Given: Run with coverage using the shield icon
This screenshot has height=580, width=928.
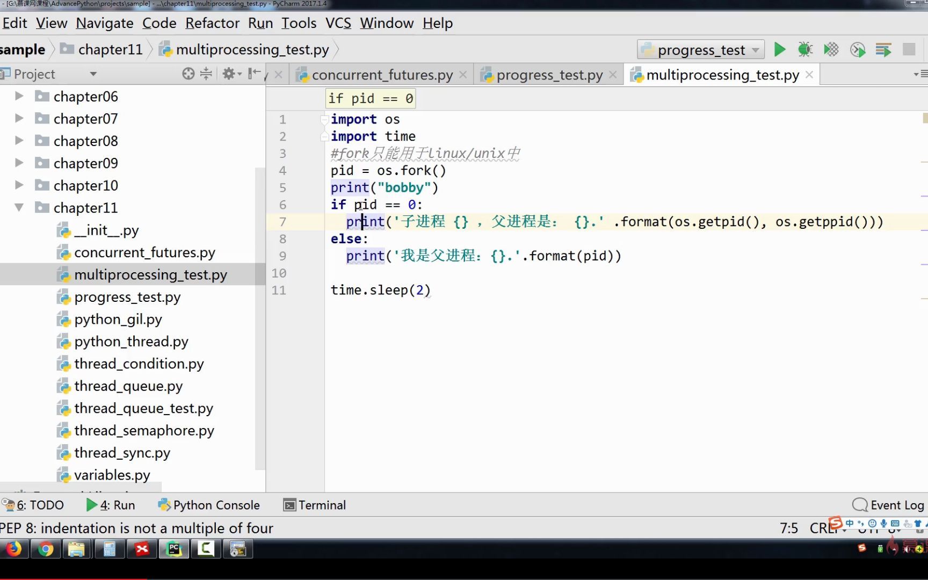Looking at the screenshot, I should (831, 49).
